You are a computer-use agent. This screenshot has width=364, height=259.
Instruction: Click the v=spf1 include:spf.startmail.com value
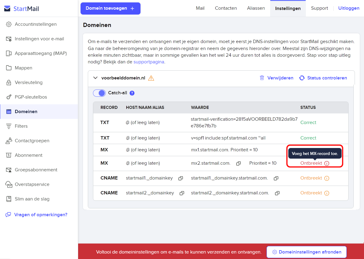click(x=228, y=138)
